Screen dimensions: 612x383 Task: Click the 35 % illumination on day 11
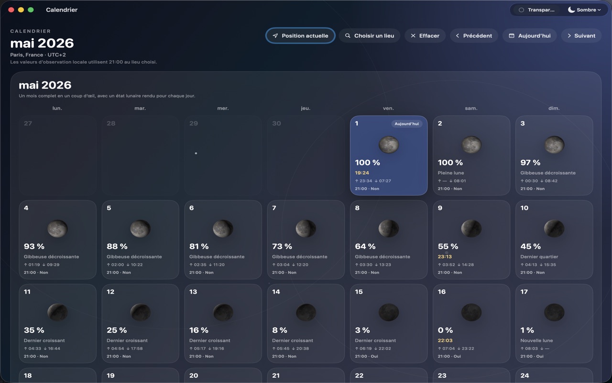click(34, 330)
